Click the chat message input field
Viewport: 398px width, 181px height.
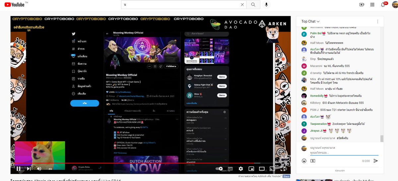tap(344, 152)
